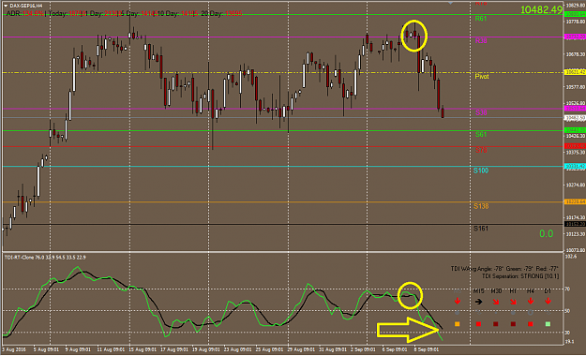Click the red diagonal arrow under H1

coord(513,302)
